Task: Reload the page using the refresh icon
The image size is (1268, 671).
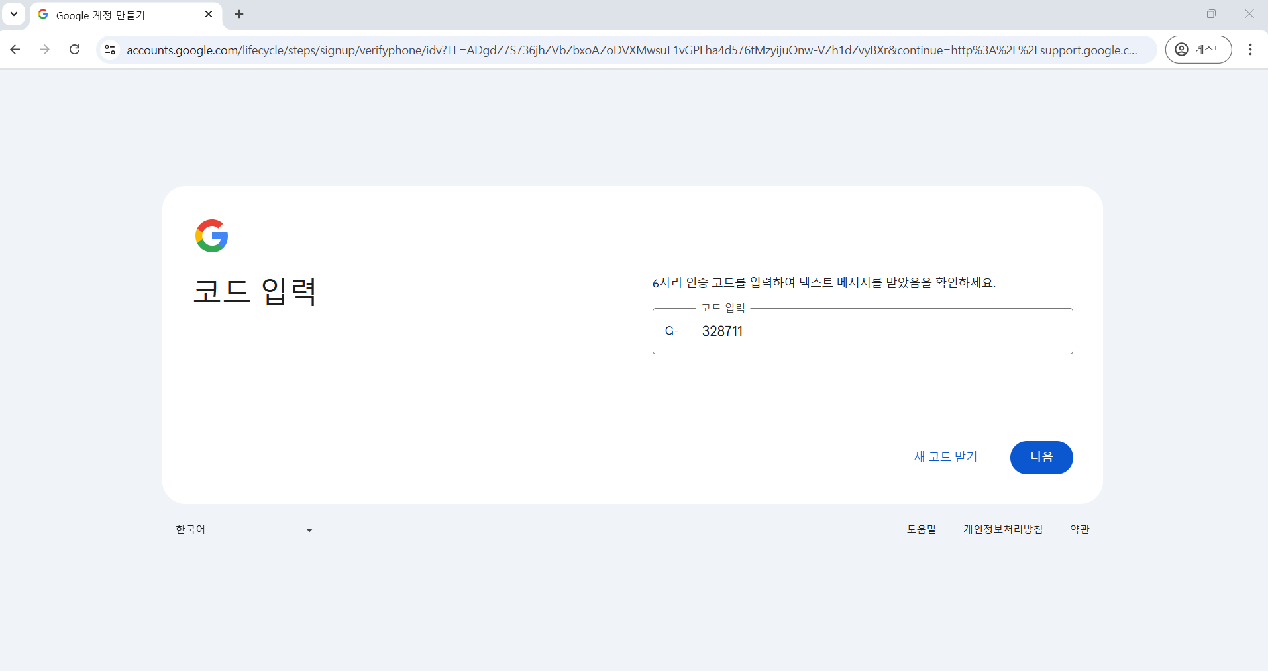Action: pyautogui.click(x=75, y=49)
